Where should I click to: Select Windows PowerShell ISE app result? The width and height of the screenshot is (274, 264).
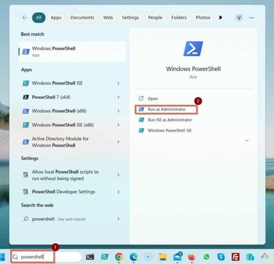click(x=72, y=83)
